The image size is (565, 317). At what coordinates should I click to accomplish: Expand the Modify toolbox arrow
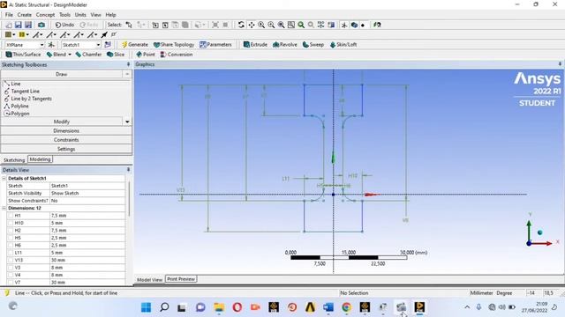(127, 122)
